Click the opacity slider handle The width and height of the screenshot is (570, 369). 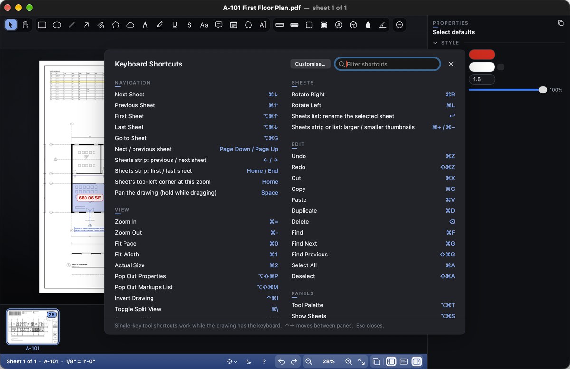click(x=543, y=90)
